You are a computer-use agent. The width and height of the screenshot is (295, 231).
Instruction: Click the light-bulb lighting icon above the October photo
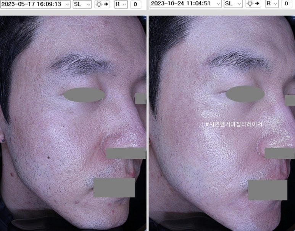click(253, 4)
